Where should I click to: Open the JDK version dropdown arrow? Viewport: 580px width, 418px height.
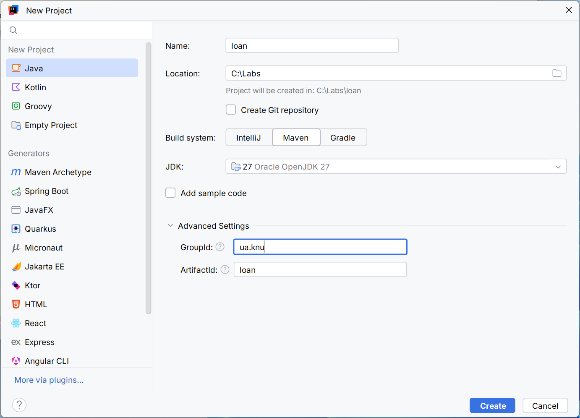pos(558,167)
